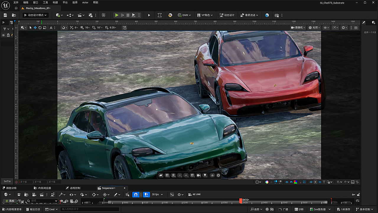The width and height of the screenshot is (378, 213).
Task: Select the rotate gizmo tool
Action: [x=40, y=28]
